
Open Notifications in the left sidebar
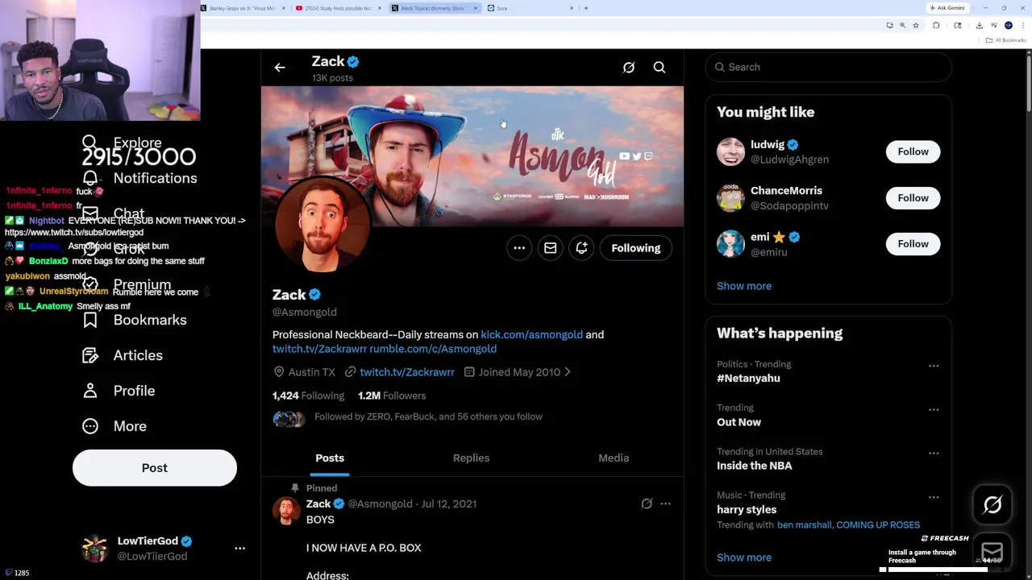tap(139, 178)
